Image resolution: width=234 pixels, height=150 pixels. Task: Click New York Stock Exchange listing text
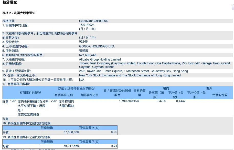point(130,75)
